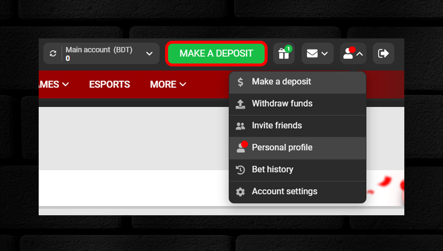Open the gift bonuses icon

point(284,53)
